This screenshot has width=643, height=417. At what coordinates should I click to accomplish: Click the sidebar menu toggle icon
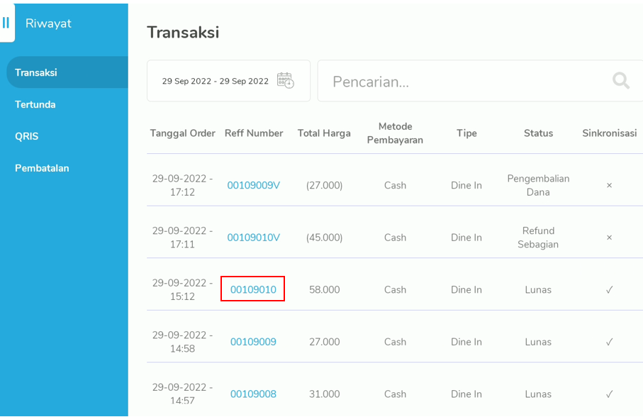[x=6, y=23]
